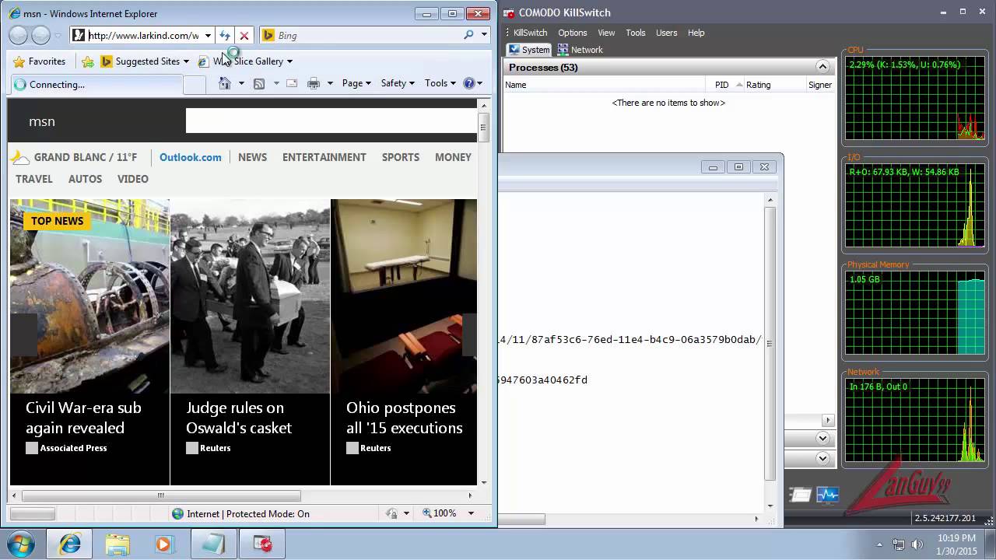Open the Web Slice Gallery dropdown

tap(289, 61)
